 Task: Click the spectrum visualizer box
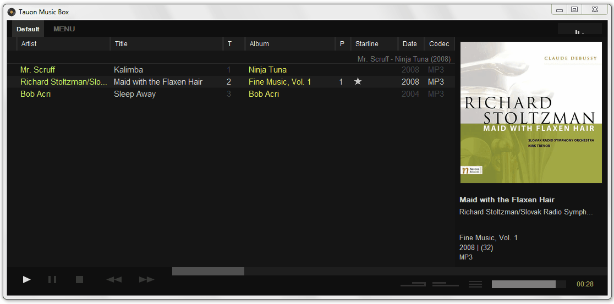pyautogui.click(x=579, y=29)
